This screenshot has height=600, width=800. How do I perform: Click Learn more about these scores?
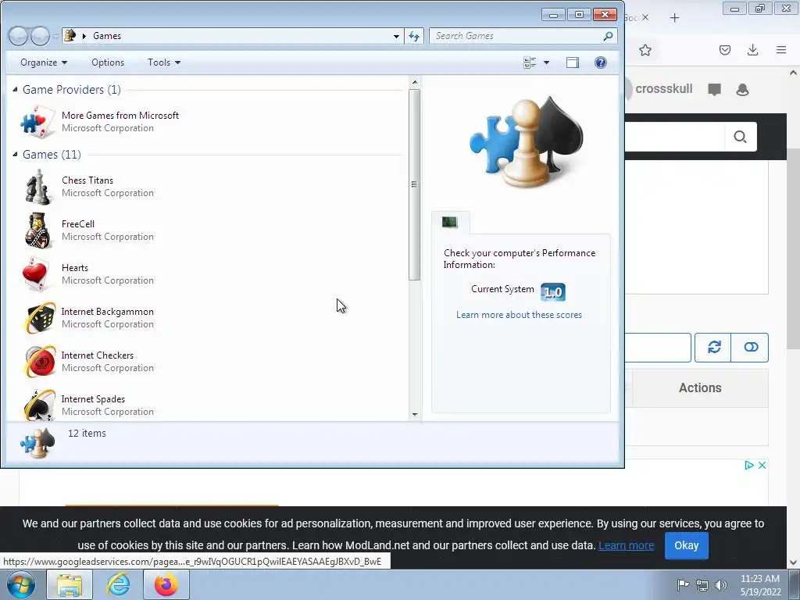point(519,315)
